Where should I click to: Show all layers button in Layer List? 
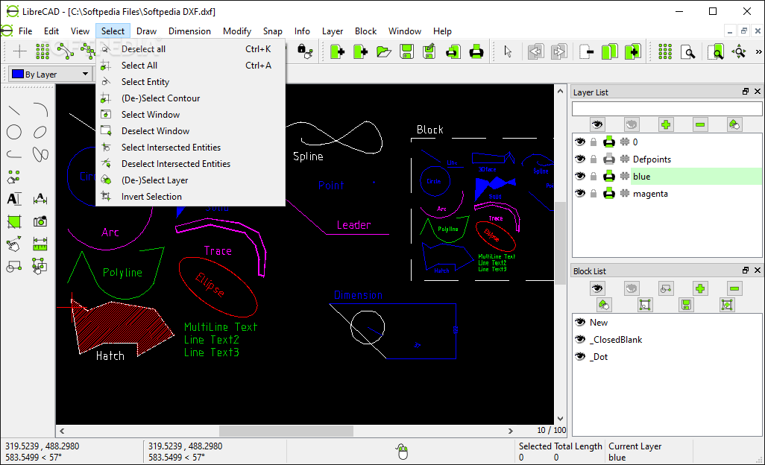pos(596,124)
